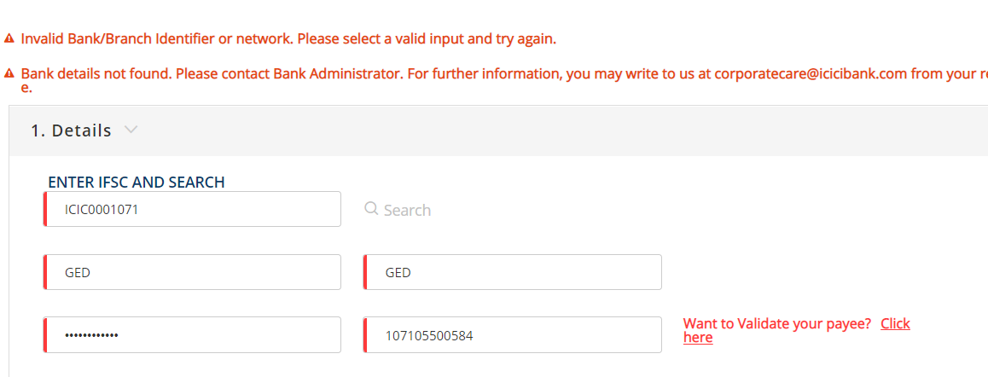Screen dimensions: 988x377
Task: Click the 1. Details section heading
Action: coord(71,130)
